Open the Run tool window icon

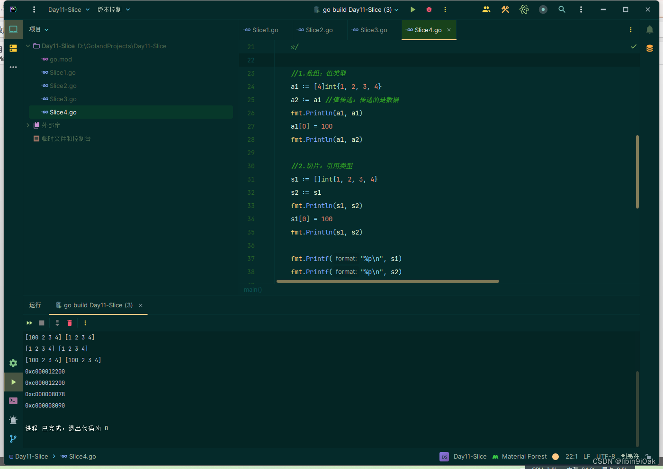click(x=13, y=382)
